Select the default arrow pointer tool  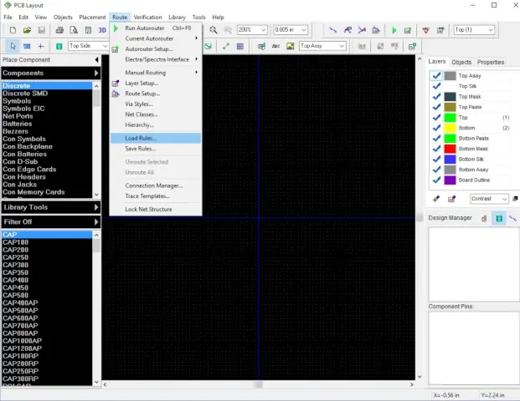click(x=13, y=46)
